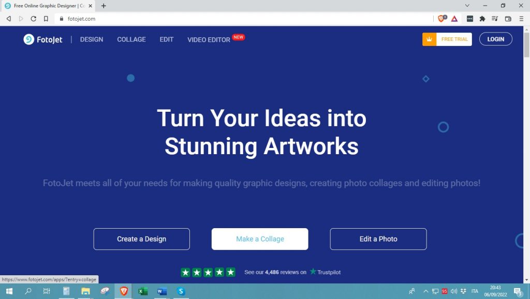The image size is (530, 299).
Task: Open the COLLAGE menu
Action: pos(131,39)
